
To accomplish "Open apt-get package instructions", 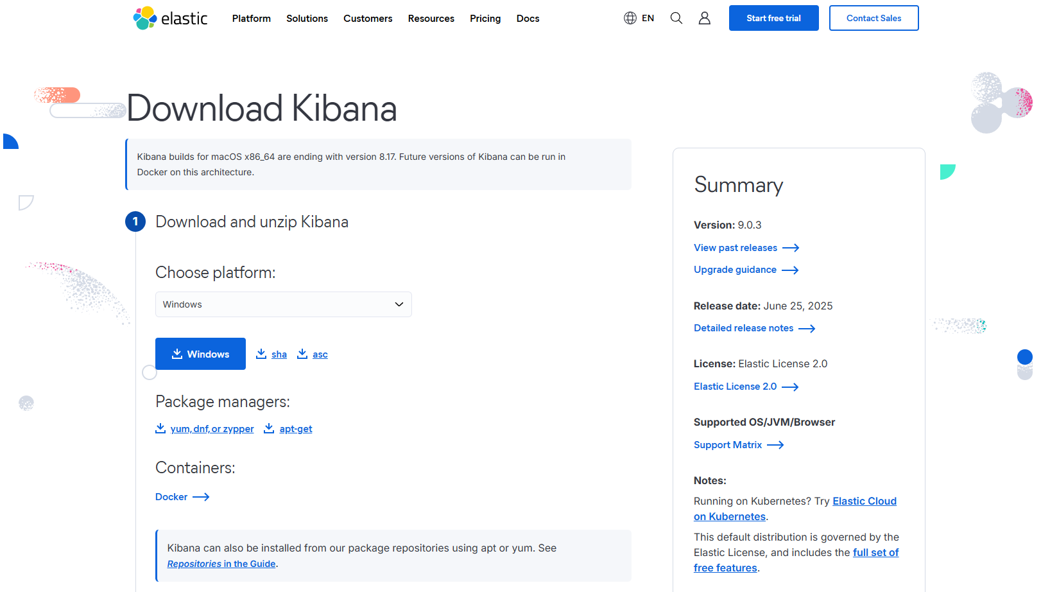I will point(288,428).
